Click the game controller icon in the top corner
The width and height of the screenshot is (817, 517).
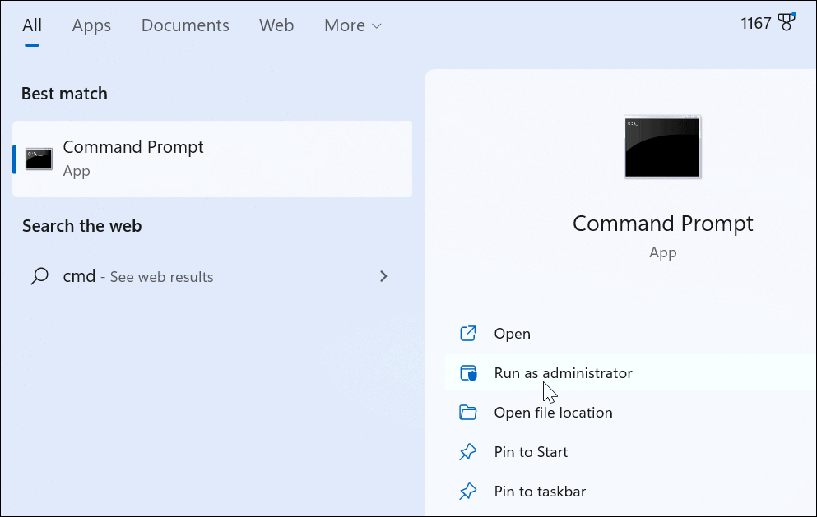pyautogui.click(x=787, y=22)
